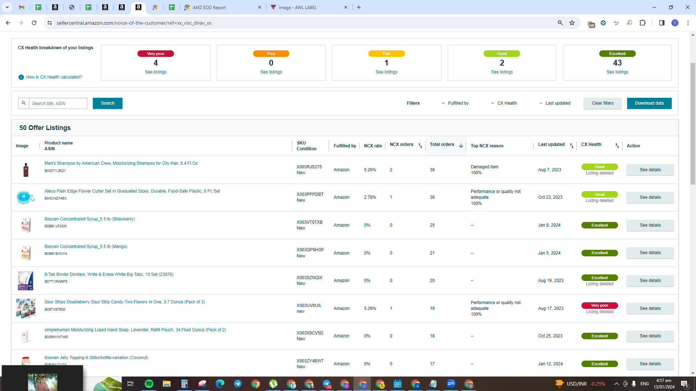
Task: Open Chrome side panel icon
Action: (662, 23)
